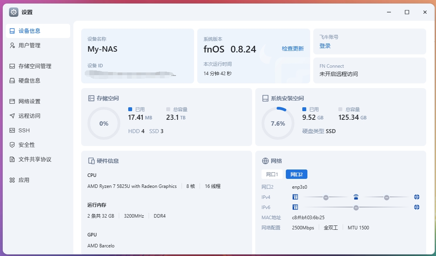Click MTU 1500 value
This screenshot has height=256, width=436.
pyautogui.click(x=358, y=228)
